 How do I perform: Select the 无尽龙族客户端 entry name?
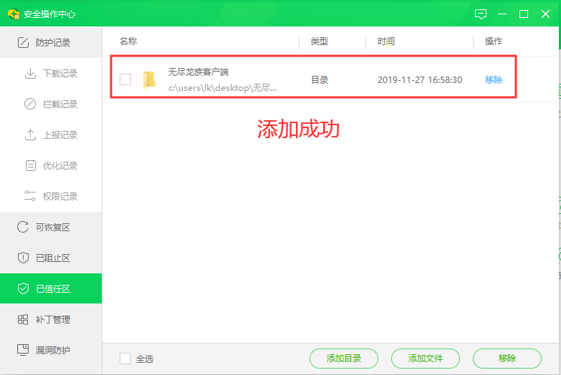click(x=198, y=72)
